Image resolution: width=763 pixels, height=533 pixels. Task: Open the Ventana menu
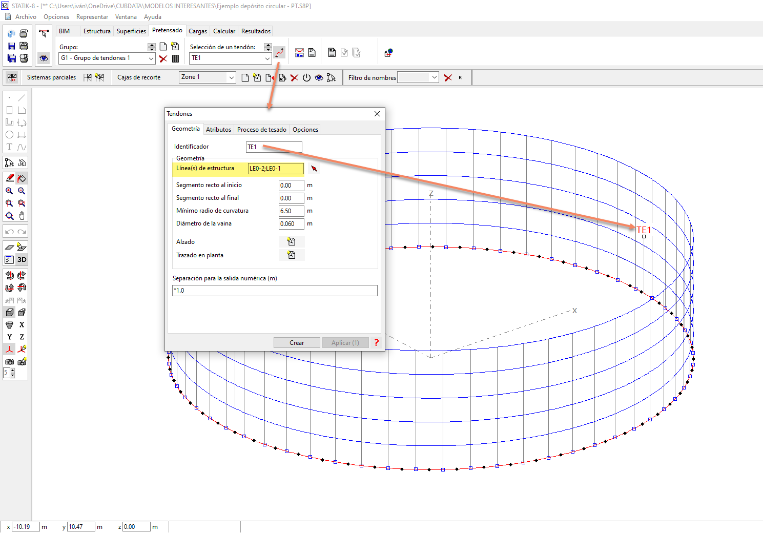[126, 17]
